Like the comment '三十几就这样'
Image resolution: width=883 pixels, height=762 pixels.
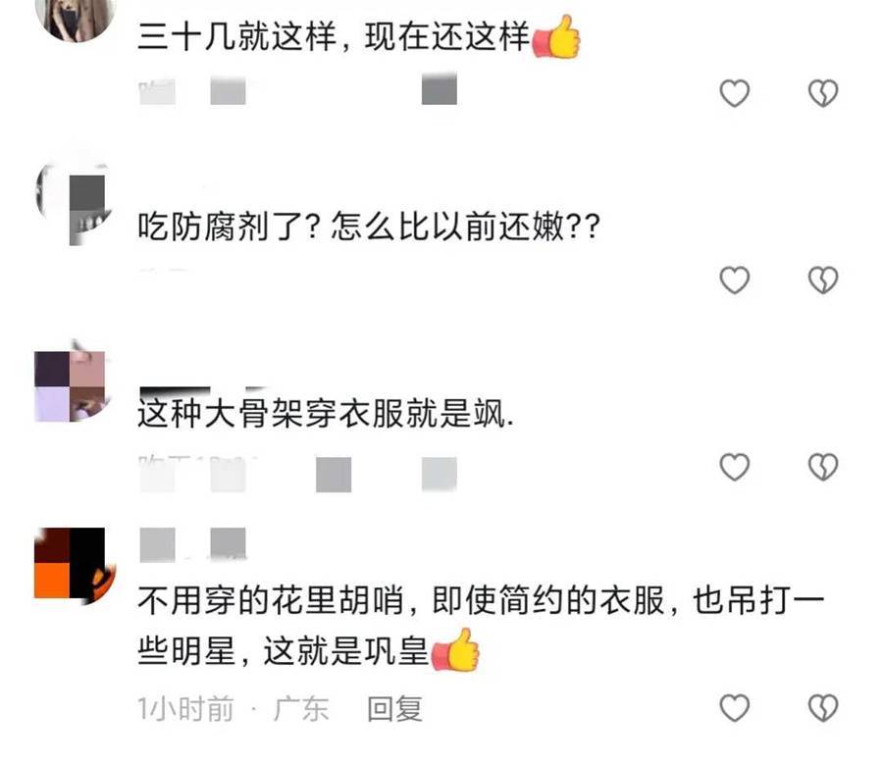pos(734,93)
